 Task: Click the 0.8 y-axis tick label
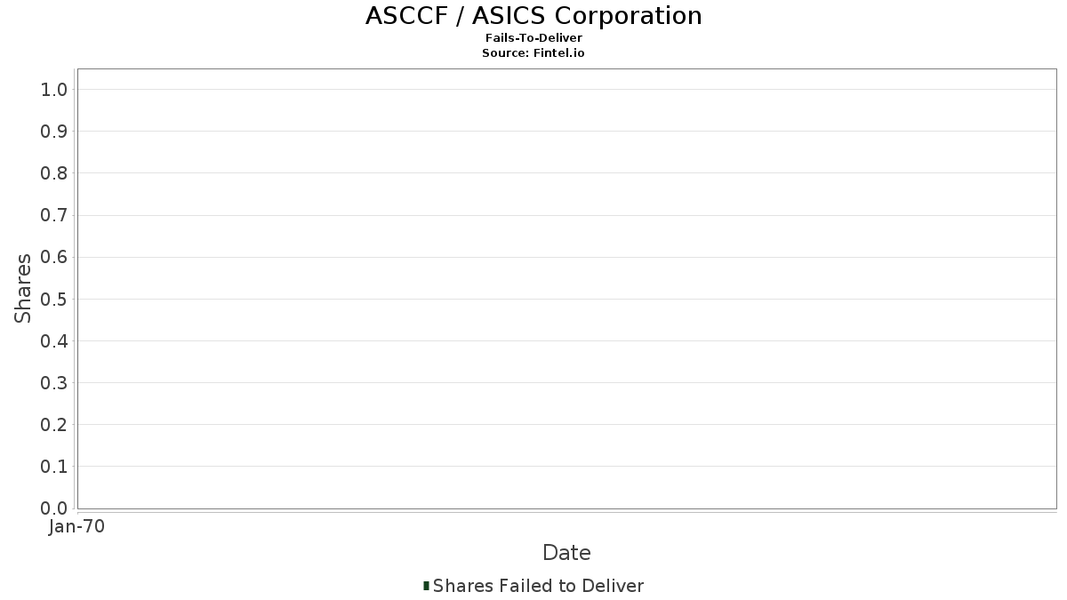coord(54,172)
